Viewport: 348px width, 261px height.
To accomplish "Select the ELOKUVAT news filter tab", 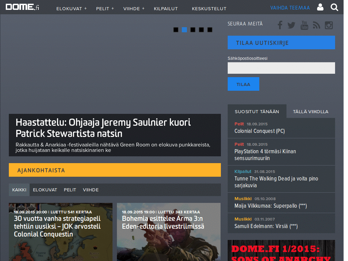I will point(45,190).
